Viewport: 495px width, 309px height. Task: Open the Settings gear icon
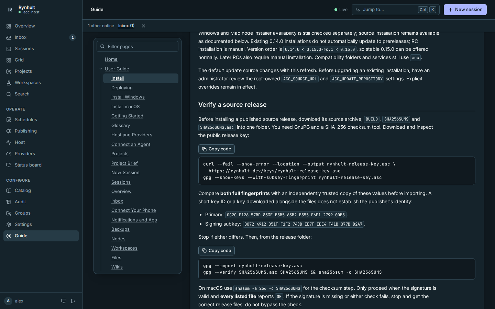(9, 225)
